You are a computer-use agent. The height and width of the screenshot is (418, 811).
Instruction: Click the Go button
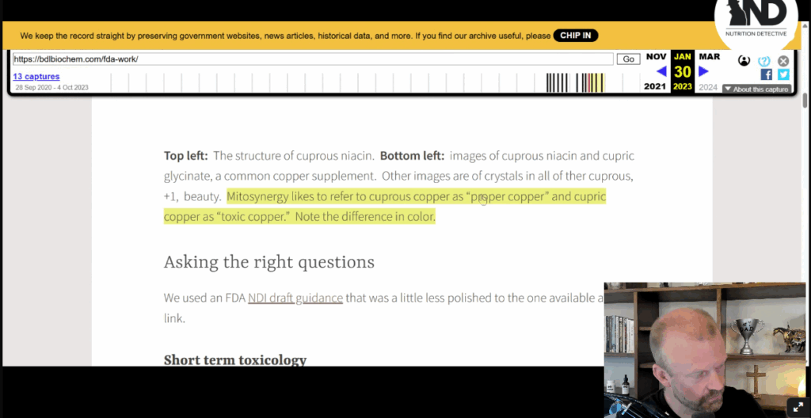(628, 59)
